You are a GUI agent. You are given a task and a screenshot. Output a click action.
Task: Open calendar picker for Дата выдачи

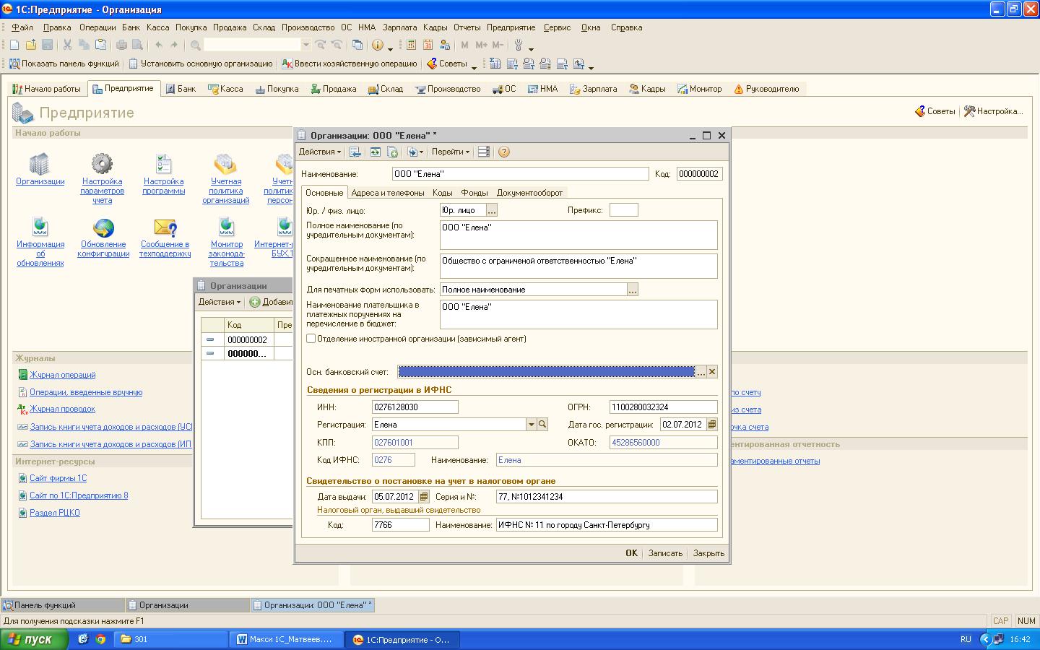[424, 496]
